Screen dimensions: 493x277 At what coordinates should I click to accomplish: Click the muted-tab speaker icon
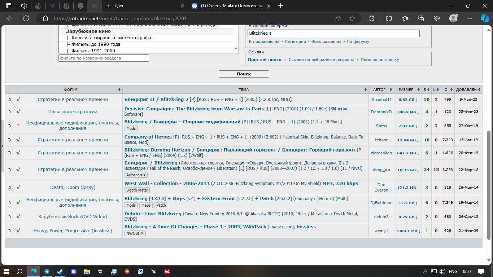24,6
